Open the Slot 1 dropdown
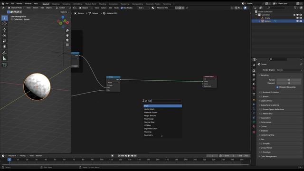This screenshot has height=171, width=304. click(144, 8)
